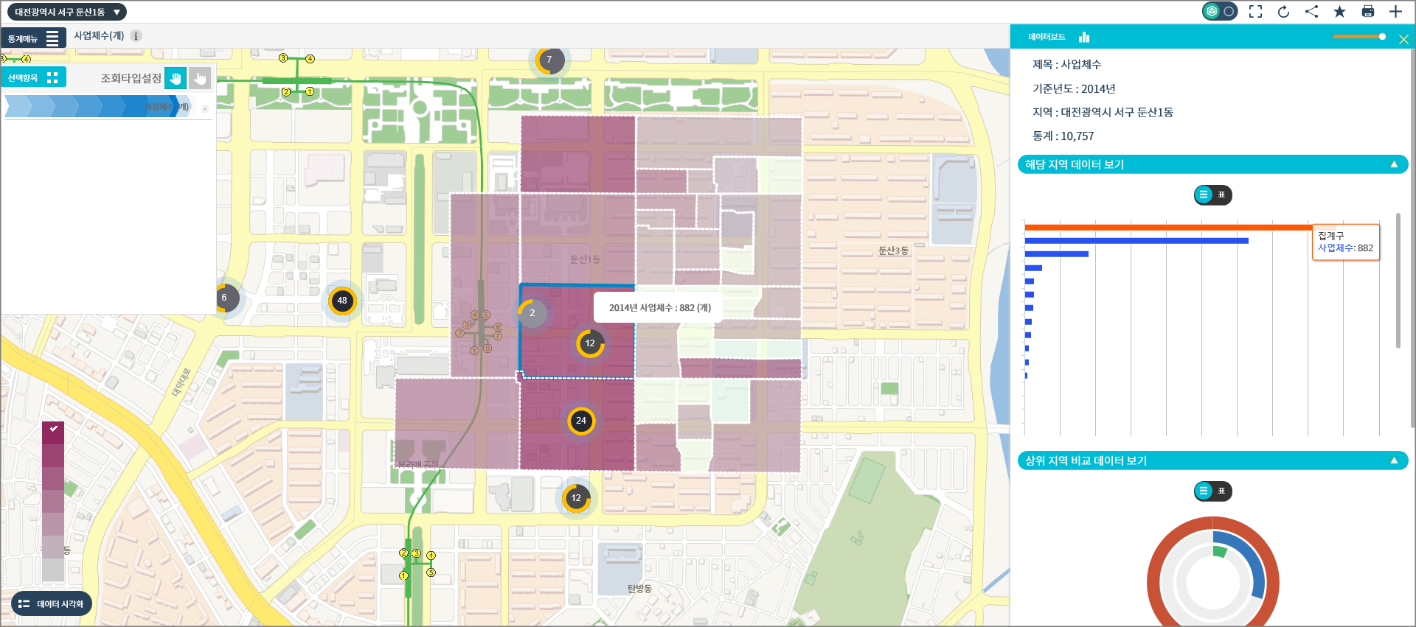Show info for 사업체수(개) indicator

(136, 36)
